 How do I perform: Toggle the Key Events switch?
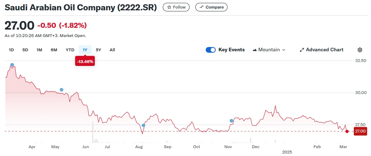(211, 50)
